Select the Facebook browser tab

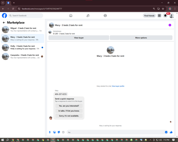8,3
